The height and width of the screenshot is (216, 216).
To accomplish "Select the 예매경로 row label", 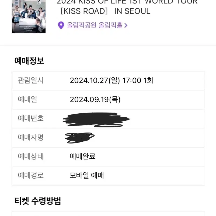I will pos(31,175).
